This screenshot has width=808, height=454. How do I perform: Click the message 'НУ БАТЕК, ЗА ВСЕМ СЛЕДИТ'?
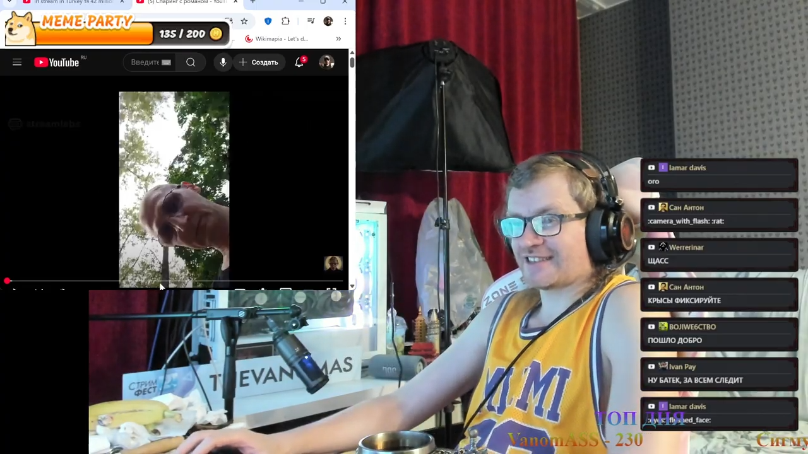pos(695,380)
